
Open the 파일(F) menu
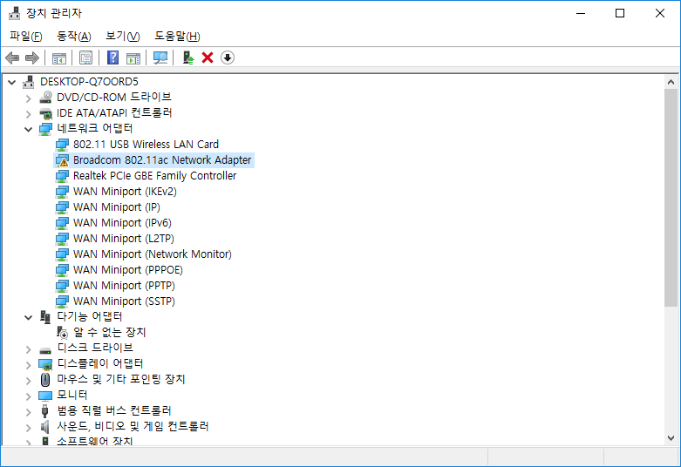tap(25, 36)
